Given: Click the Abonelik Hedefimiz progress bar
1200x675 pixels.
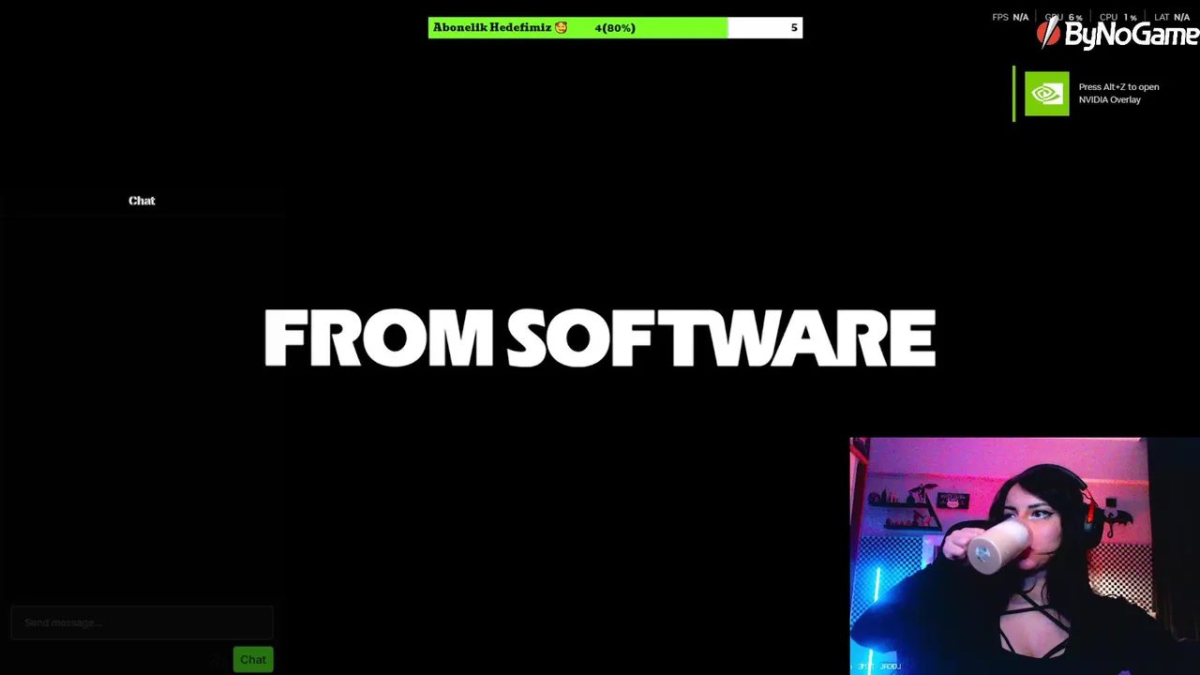Looking at the screenshot, I should click(x=615, y=28).
